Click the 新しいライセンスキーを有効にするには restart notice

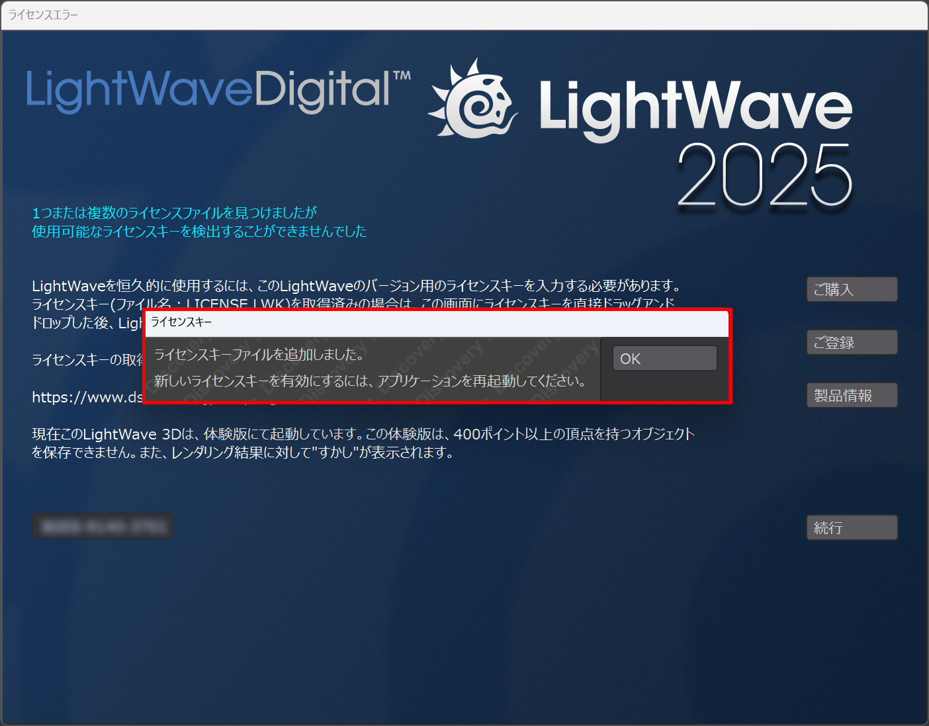pyautogui.click(x=370, y=381)
